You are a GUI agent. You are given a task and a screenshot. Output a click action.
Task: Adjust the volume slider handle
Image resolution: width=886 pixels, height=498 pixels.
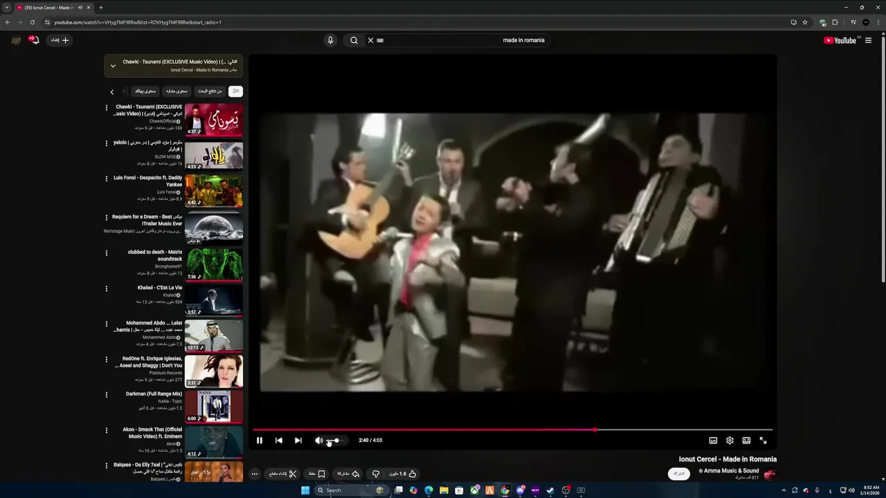click(336, 441)
